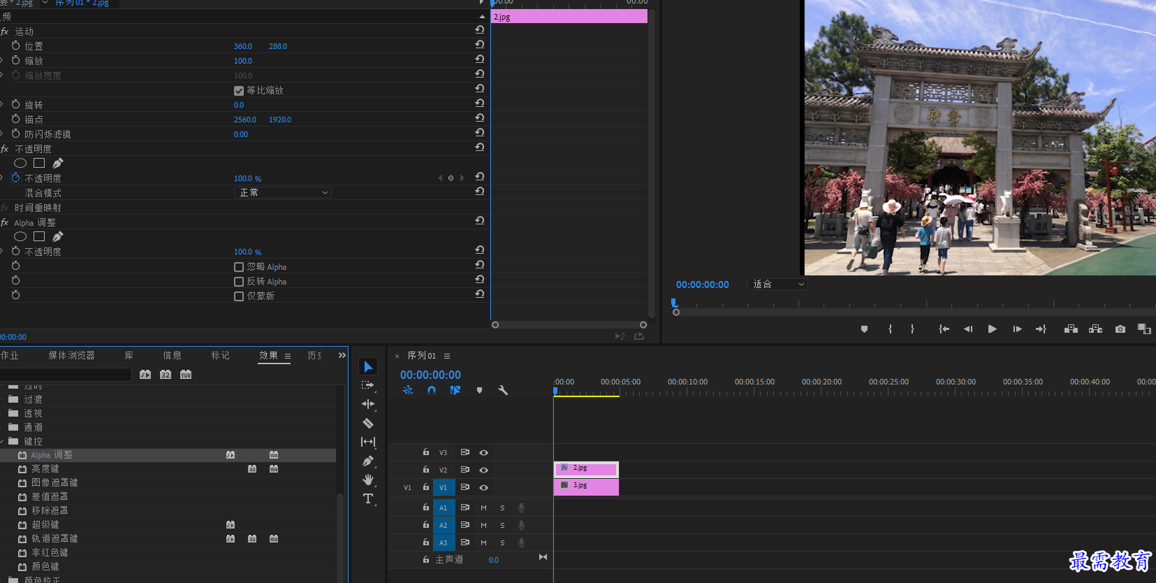Export frame with camera icon
Image resolution: width=1156 pixels, height=583 pixels.
1120,329
